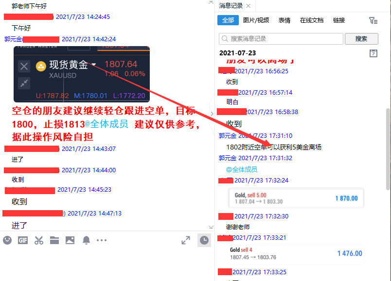The height and width of the screenshot is (281, 391).
Task: Click timestamp 2021/7/23 17:33:21
Action: click(259, 237)
